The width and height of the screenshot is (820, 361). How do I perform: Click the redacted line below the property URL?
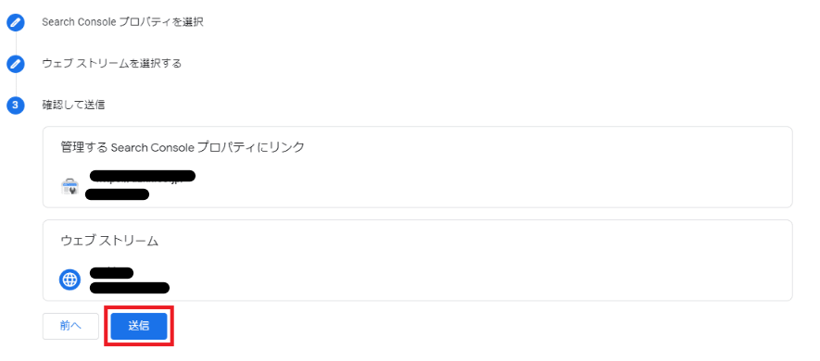click(117, 195)
